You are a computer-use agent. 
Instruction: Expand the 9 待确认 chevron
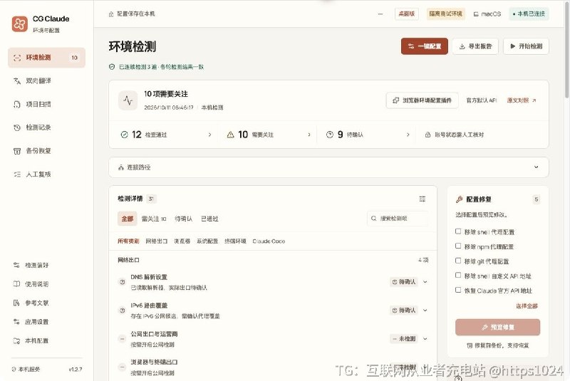coord(408,135)
